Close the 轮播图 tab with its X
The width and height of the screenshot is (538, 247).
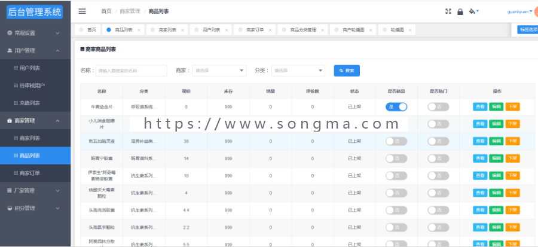[409, 30]
